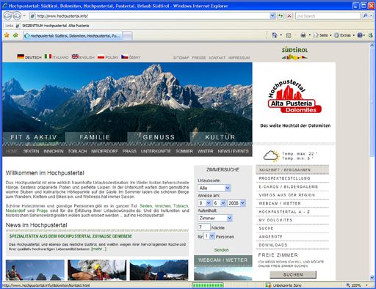Select the German flag Deutsch language
This screenshot has width=376, height=289.
pos(29,56)
